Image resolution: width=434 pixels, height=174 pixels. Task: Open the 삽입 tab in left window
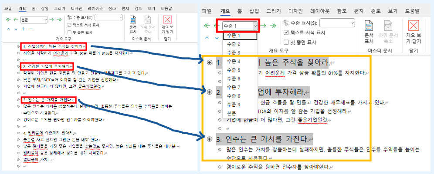tap(44, 9)
